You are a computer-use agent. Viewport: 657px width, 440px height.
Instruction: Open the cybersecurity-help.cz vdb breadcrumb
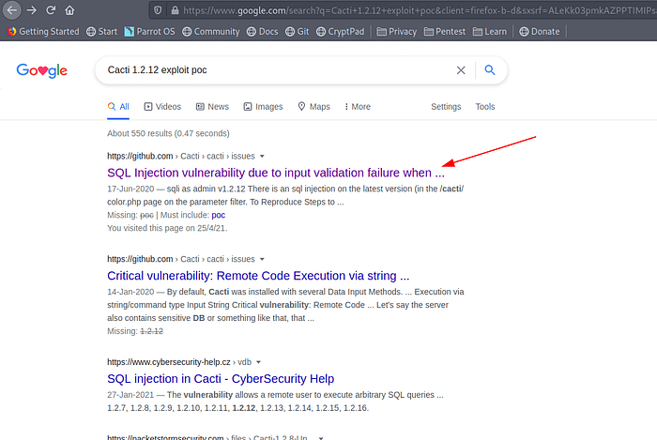pos(179,362)
